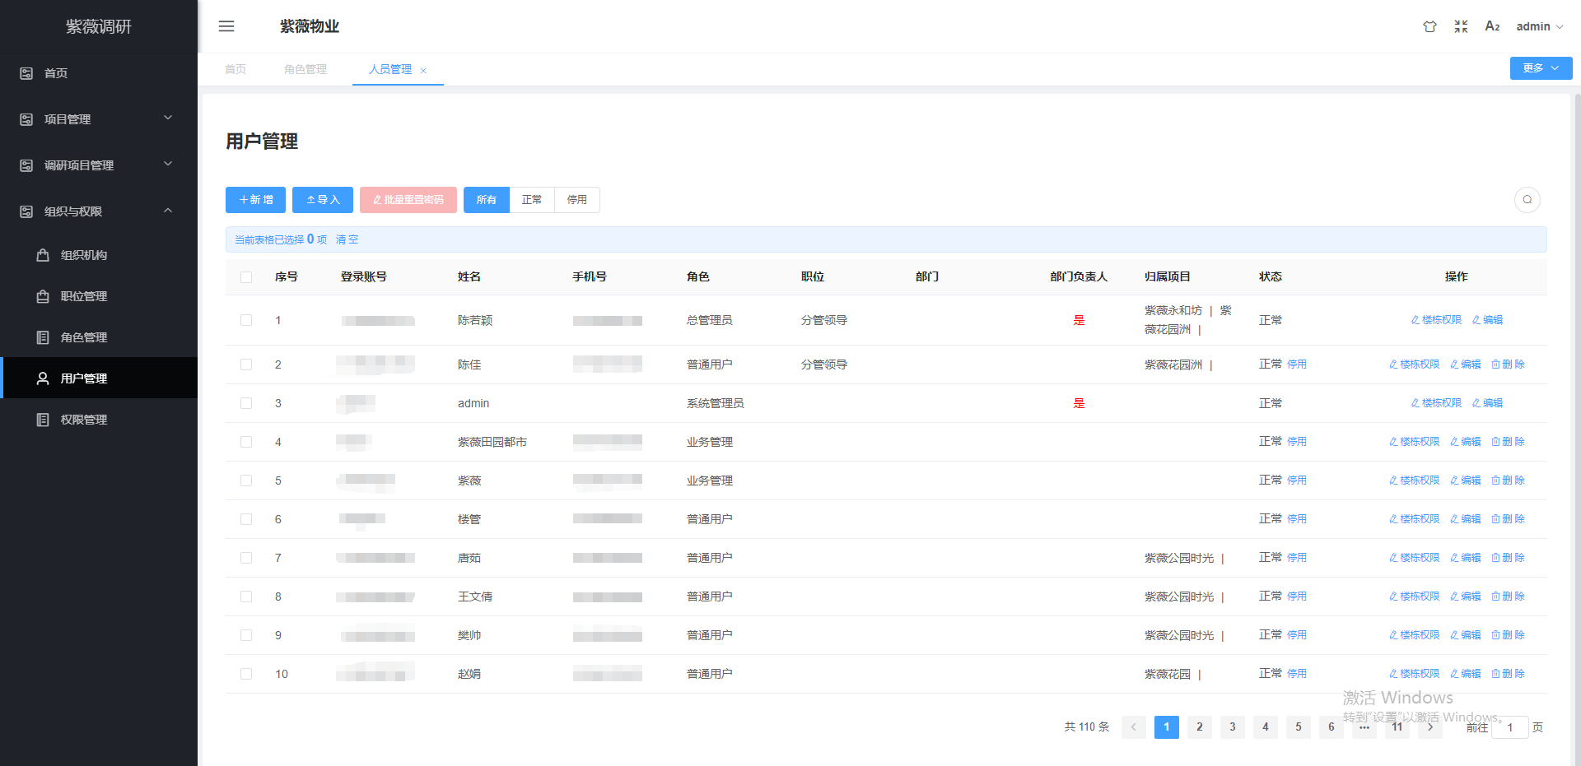Click the 导入 button
1581x766 pixels.
tap(323, 200)
